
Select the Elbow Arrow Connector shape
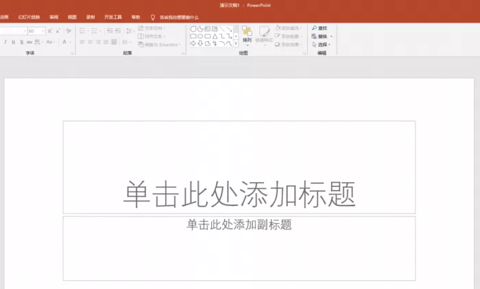point(229,36)
